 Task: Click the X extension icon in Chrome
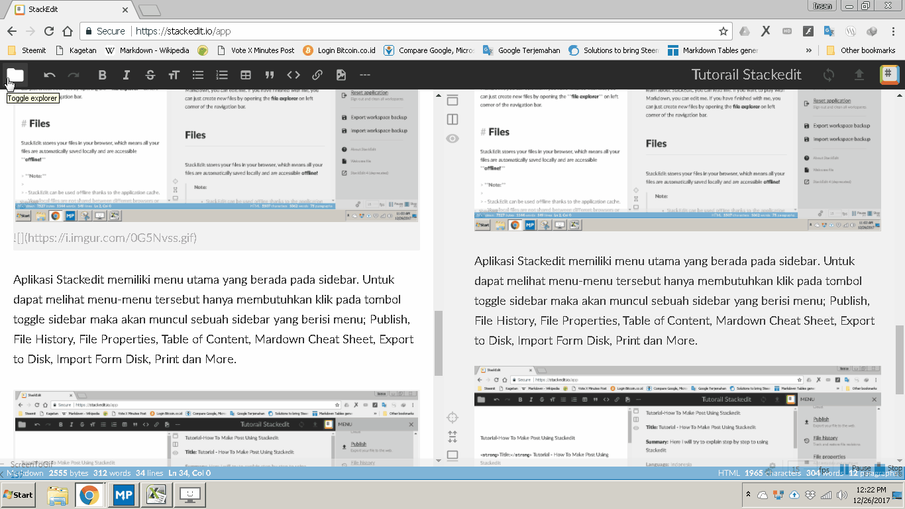point(765,31)
